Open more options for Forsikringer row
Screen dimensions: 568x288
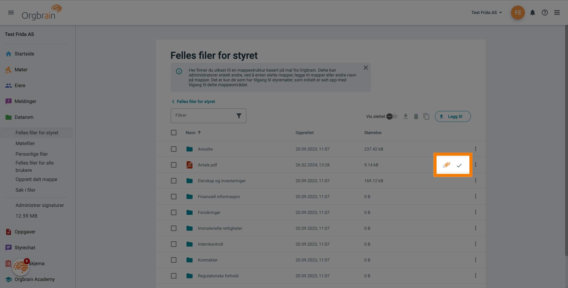click(x=476, y=212)
